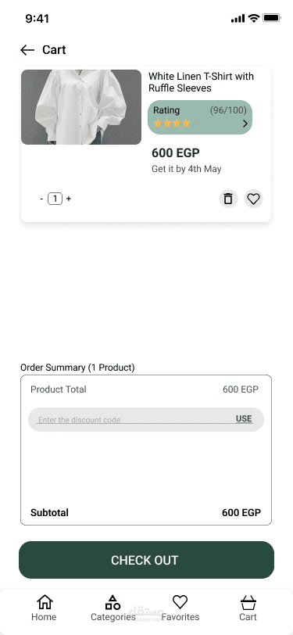Open White Linen T-Shirt product title
293x635 pixels.
[x=201, y=82]
